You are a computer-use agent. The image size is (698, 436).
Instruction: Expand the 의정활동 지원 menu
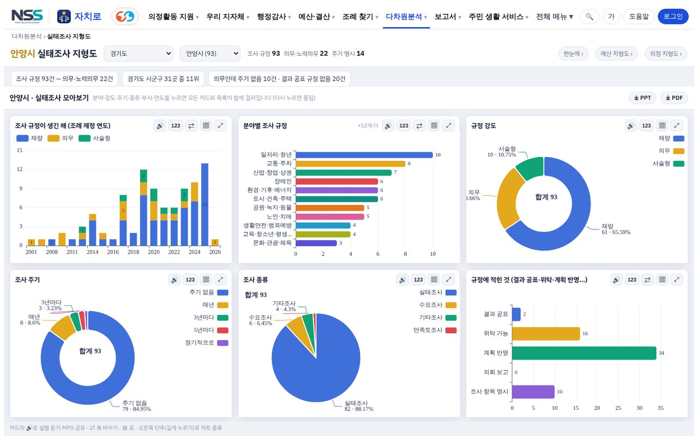(173, 17)
